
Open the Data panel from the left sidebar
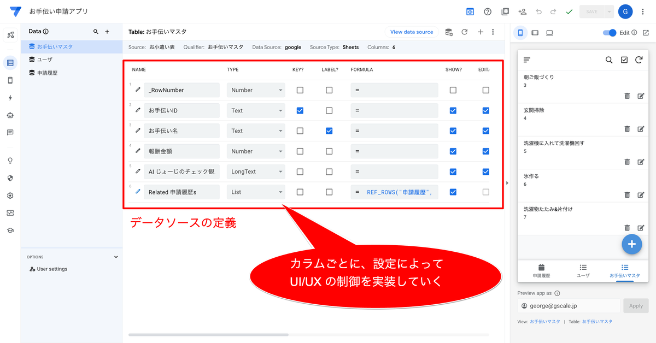pos(11,63)
